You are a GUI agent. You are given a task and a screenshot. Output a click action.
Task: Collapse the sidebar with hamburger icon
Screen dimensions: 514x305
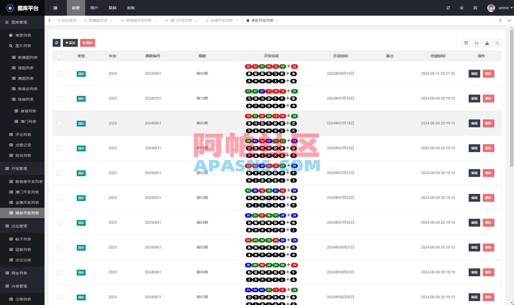coord(55,8)
